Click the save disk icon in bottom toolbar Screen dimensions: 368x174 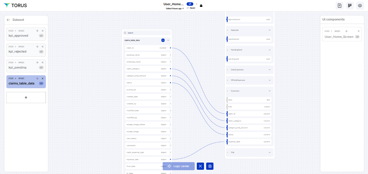tap(210, 166)
